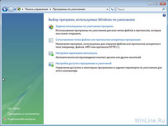
Task: Click the Default Programs icon in address bar
Action: click(x=19, y=9)
